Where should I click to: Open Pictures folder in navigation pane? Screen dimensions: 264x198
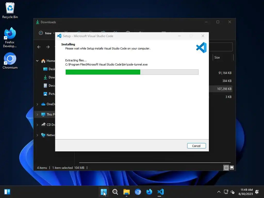pyautogui.click(x=49, y=94)
